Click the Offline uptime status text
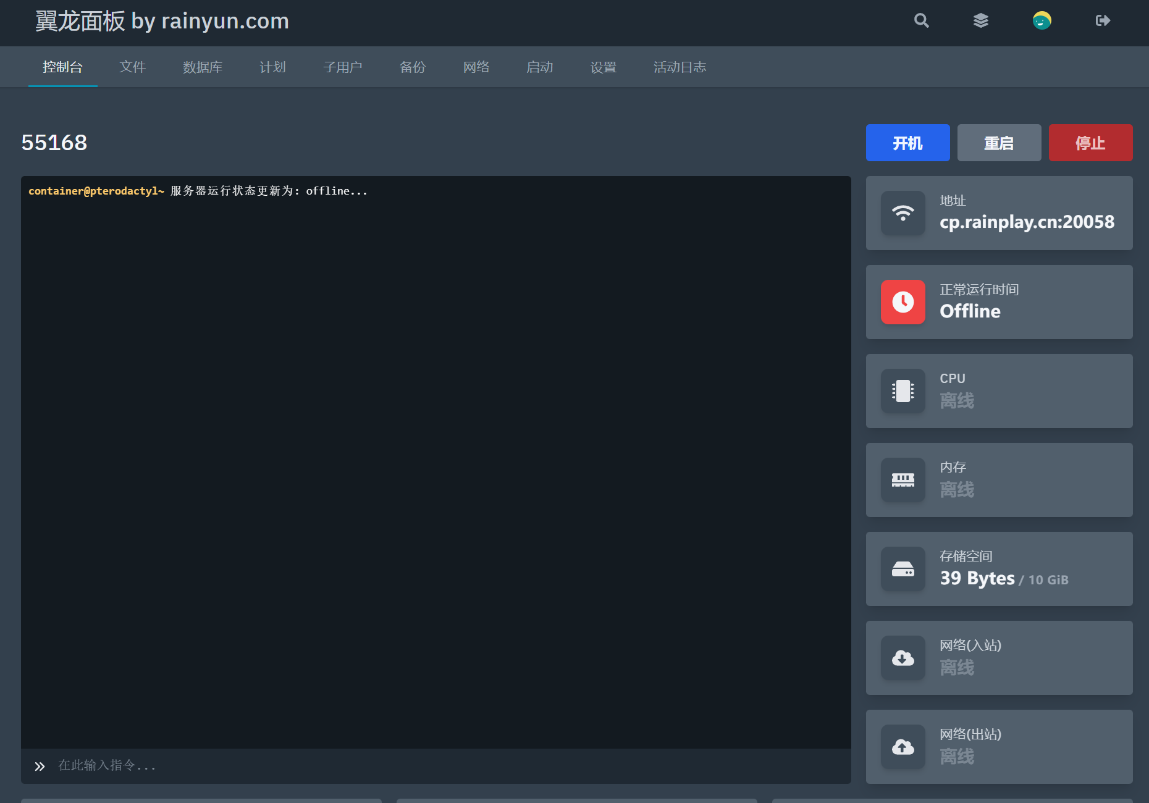The image size is (1149, 803). click(970, 311)
